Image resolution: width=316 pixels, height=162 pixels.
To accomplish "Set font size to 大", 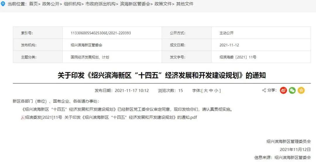I will click(206, 91).
